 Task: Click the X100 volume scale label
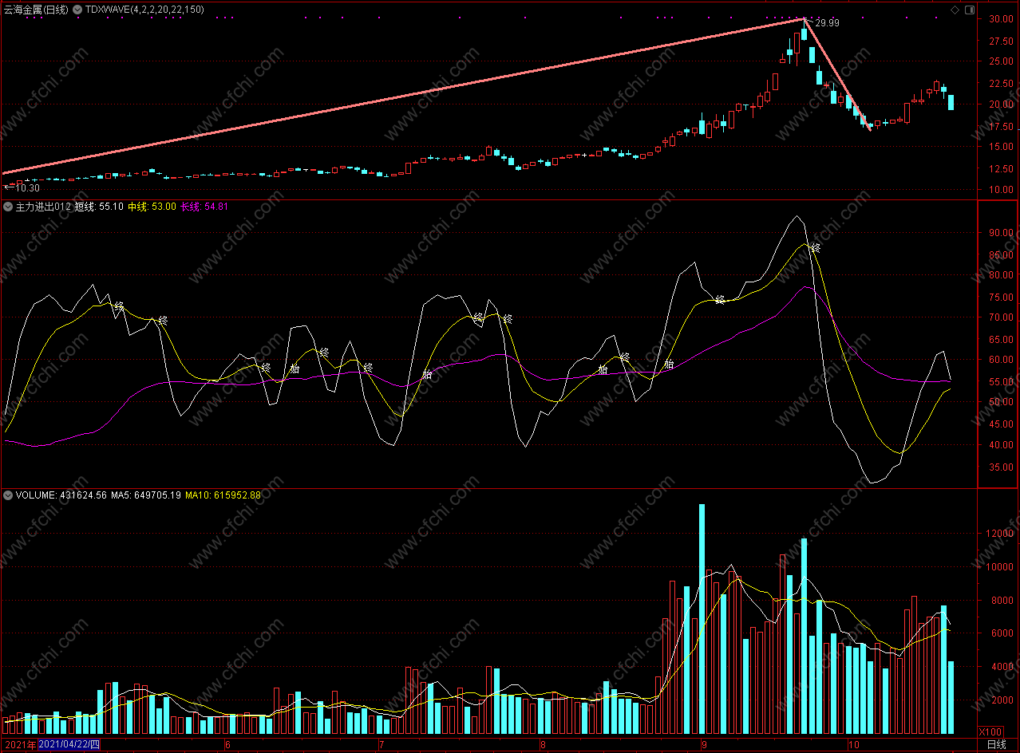click(x=990, y=731)
